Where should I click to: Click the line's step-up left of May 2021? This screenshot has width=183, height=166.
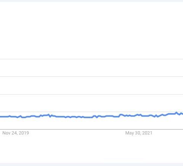click(x=119, y=115)
